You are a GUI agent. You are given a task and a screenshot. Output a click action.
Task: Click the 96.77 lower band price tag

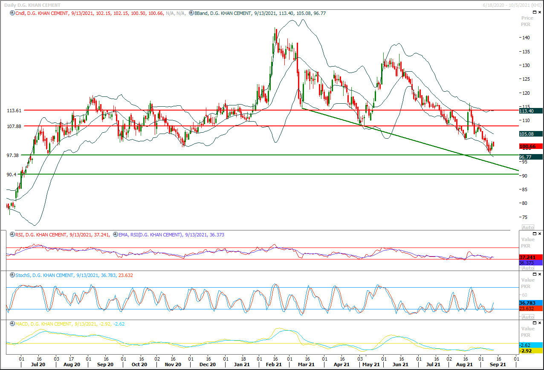click(531, 157)
